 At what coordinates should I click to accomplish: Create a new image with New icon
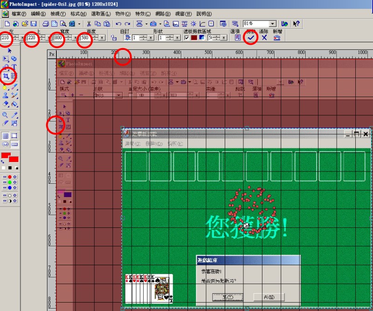point(7,24)
